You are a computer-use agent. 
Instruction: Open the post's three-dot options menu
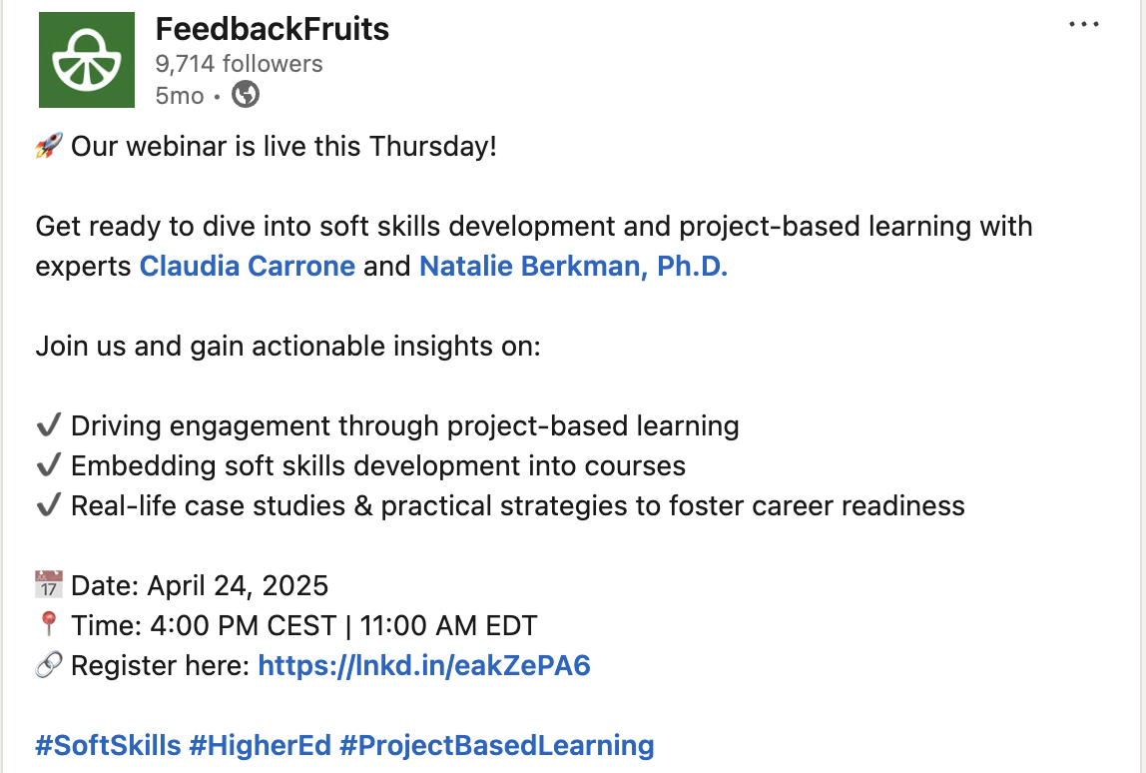1083,25
